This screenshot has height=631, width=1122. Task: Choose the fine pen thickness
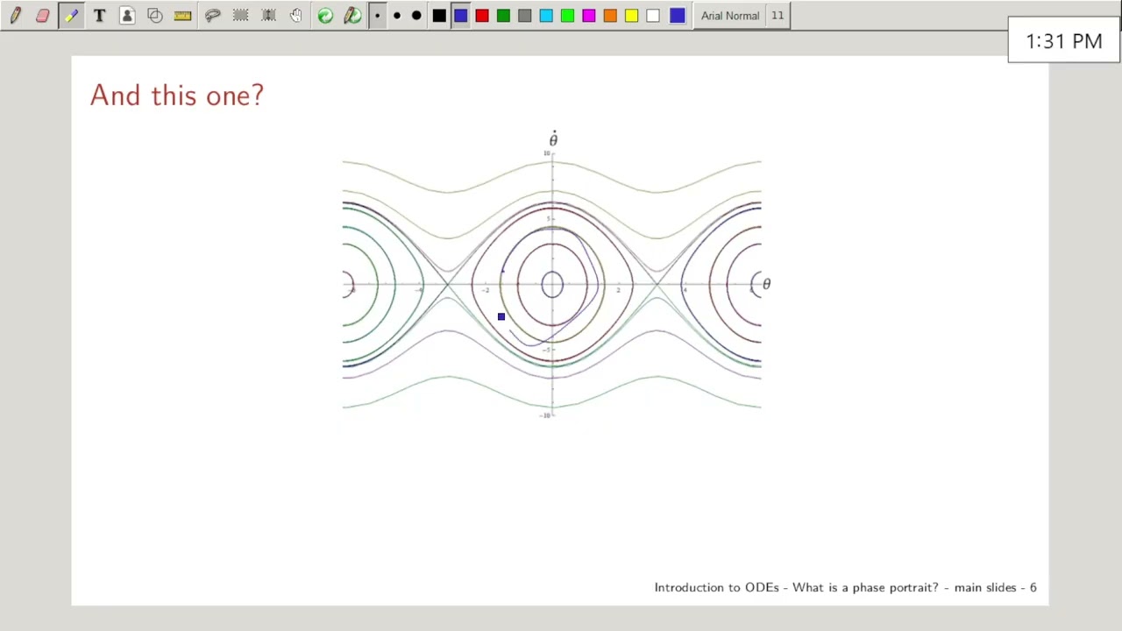pyautogui.click(x=377, y=16)
